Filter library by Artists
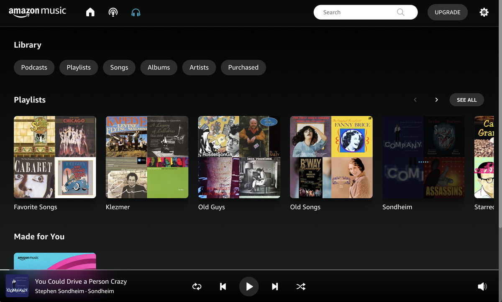This screenshot has height=302, width=502. (199, 67)
